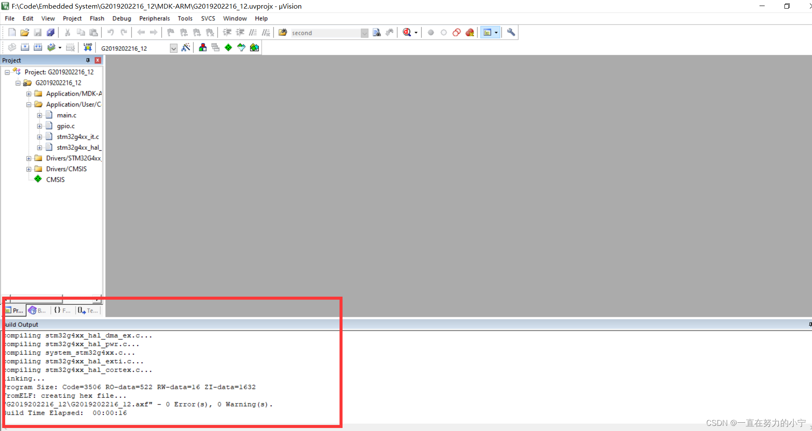Pin the Build Output panel
Image resolution: width=812 pixels, height=431 pixels.
click(809, 324)
